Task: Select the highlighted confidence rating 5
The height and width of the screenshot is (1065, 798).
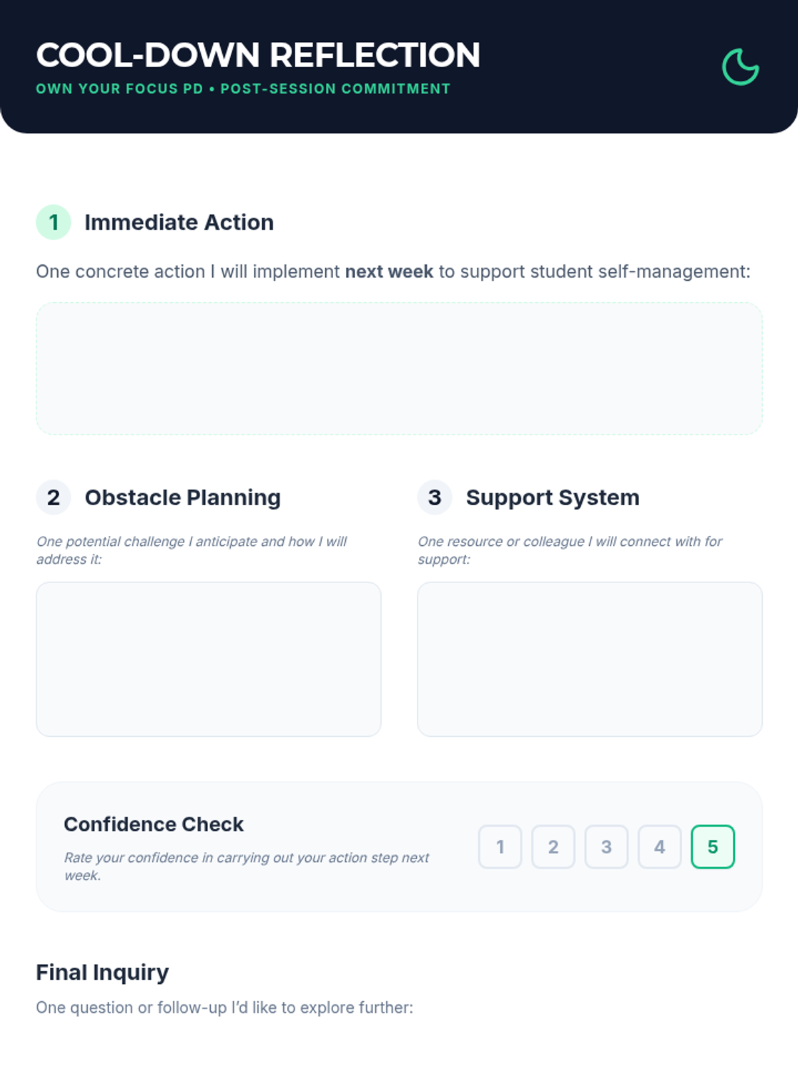Action: pos(713,847)
